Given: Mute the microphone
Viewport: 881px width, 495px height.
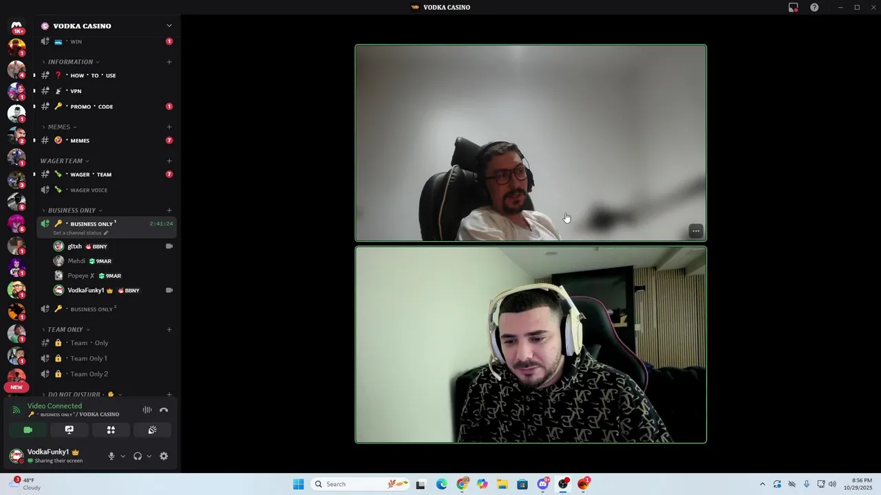Looking at the screenshot, I should point(111,456).
